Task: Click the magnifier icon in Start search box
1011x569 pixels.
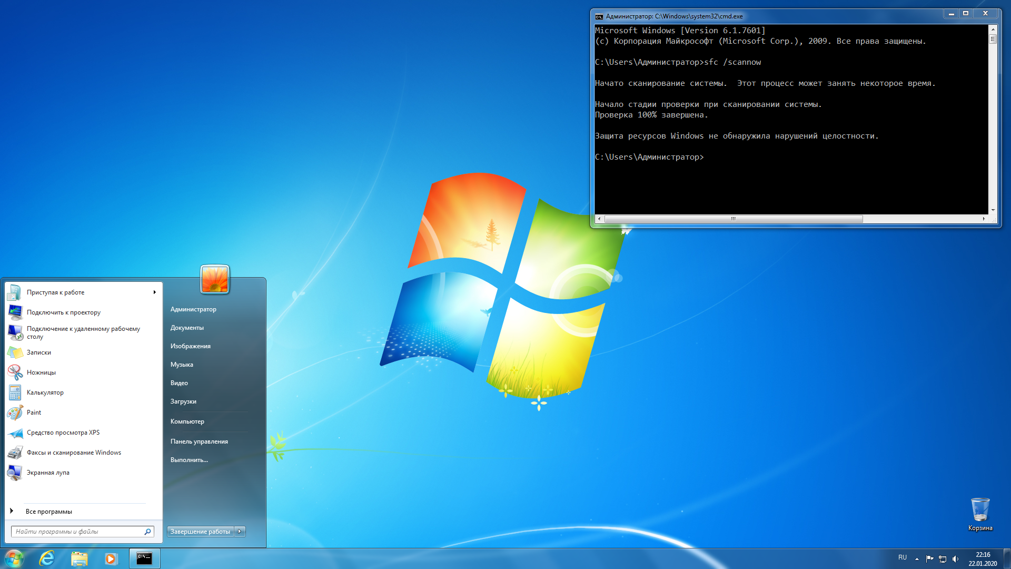Action: pos(148,532)
